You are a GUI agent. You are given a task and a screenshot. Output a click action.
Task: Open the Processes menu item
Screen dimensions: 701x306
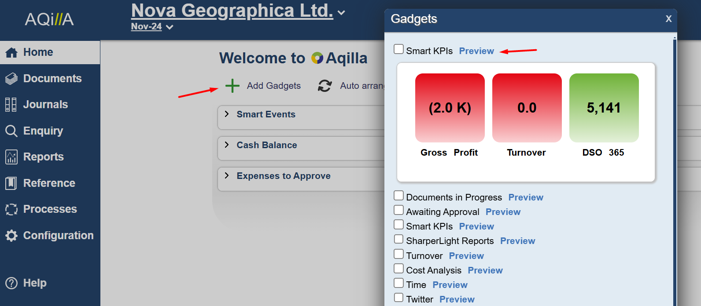50,209
